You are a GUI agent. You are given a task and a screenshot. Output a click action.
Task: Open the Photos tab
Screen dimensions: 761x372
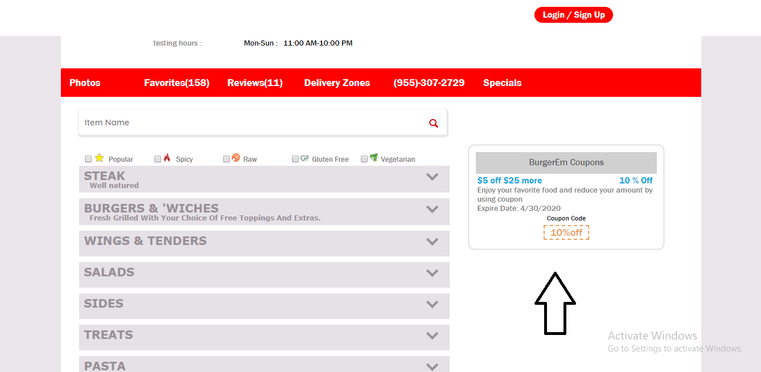[x=85, y=83]
